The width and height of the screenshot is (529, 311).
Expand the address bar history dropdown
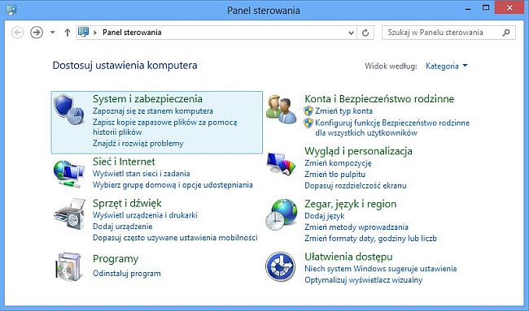351,32
